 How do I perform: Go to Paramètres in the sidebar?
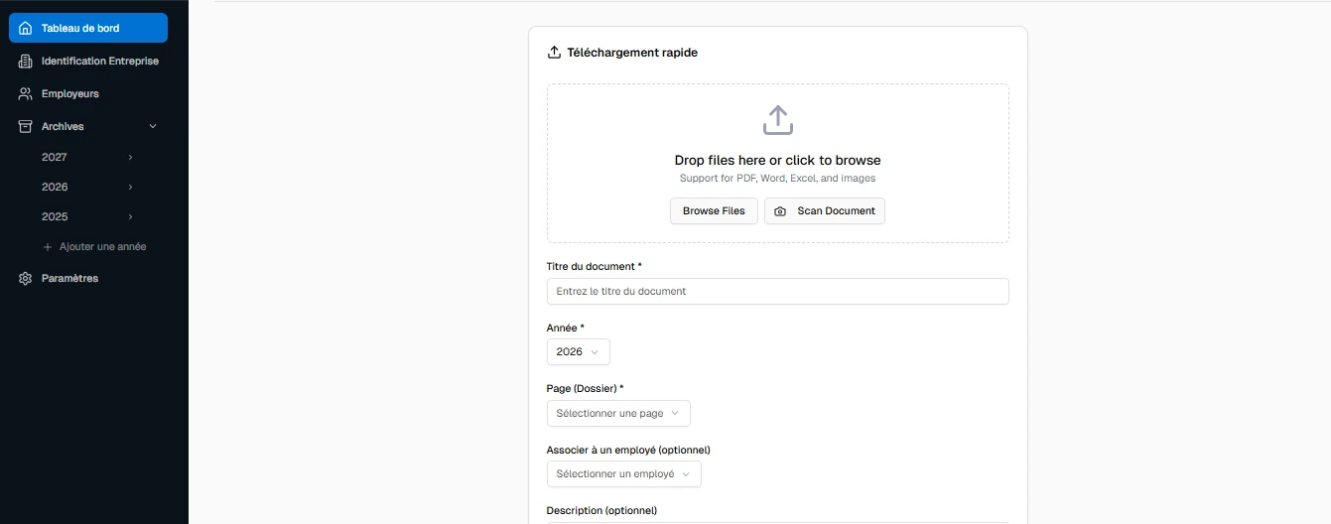pyautogui.click(x=69, y=279)
